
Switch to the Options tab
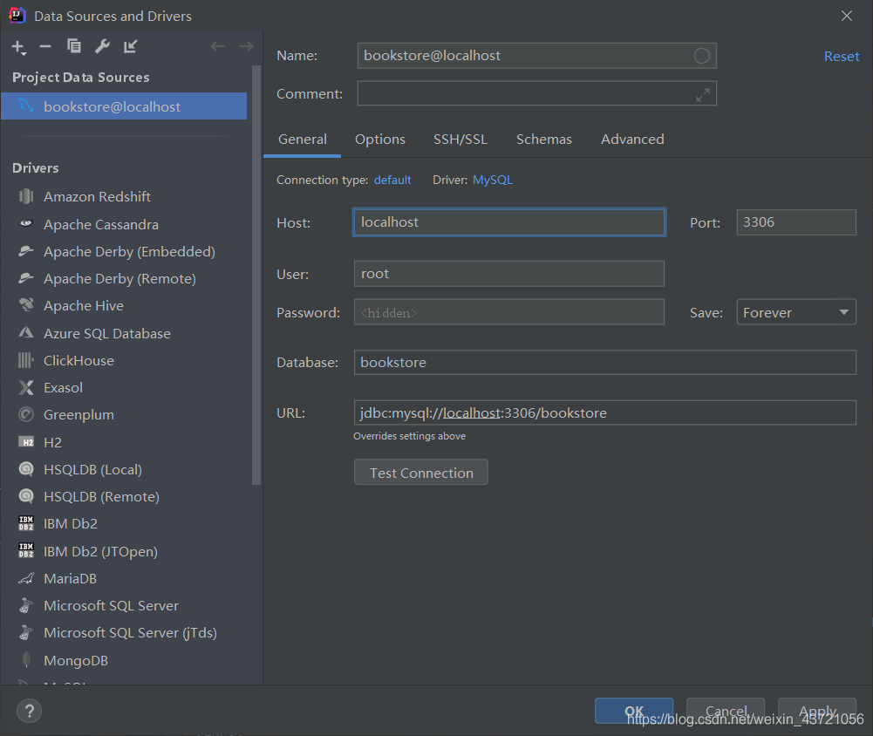380,140
